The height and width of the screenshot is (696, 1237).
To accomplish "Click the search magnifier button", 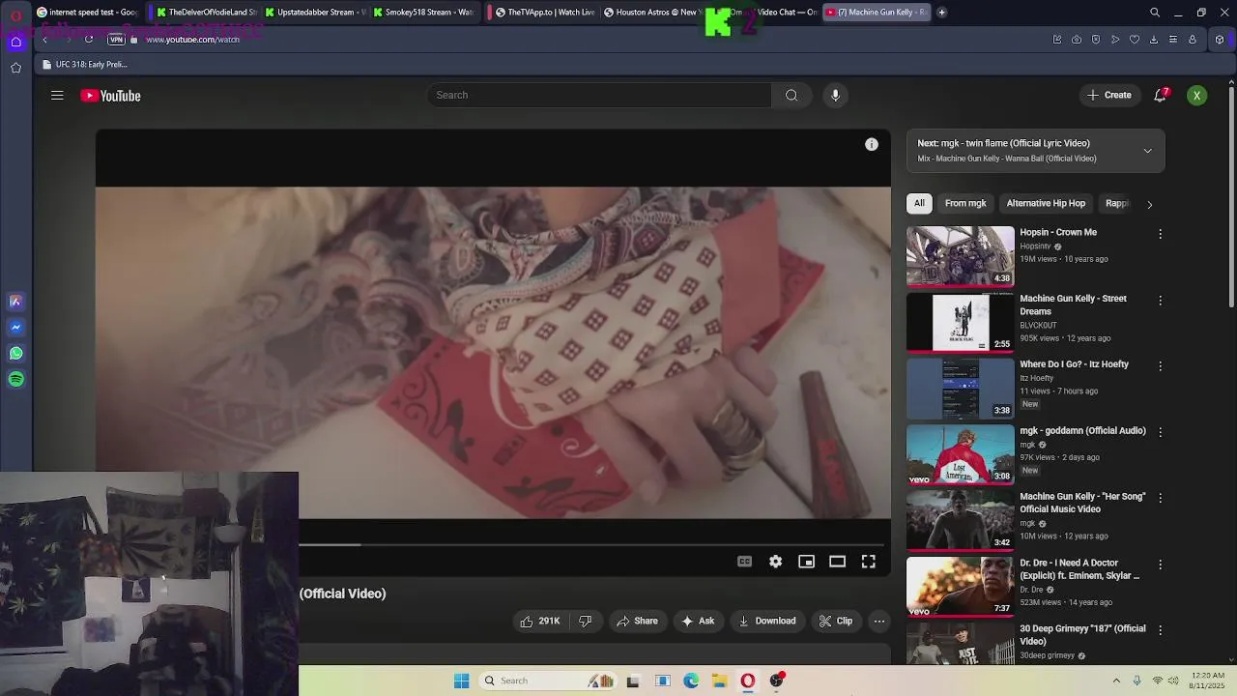I will click(x=791, y=95).
